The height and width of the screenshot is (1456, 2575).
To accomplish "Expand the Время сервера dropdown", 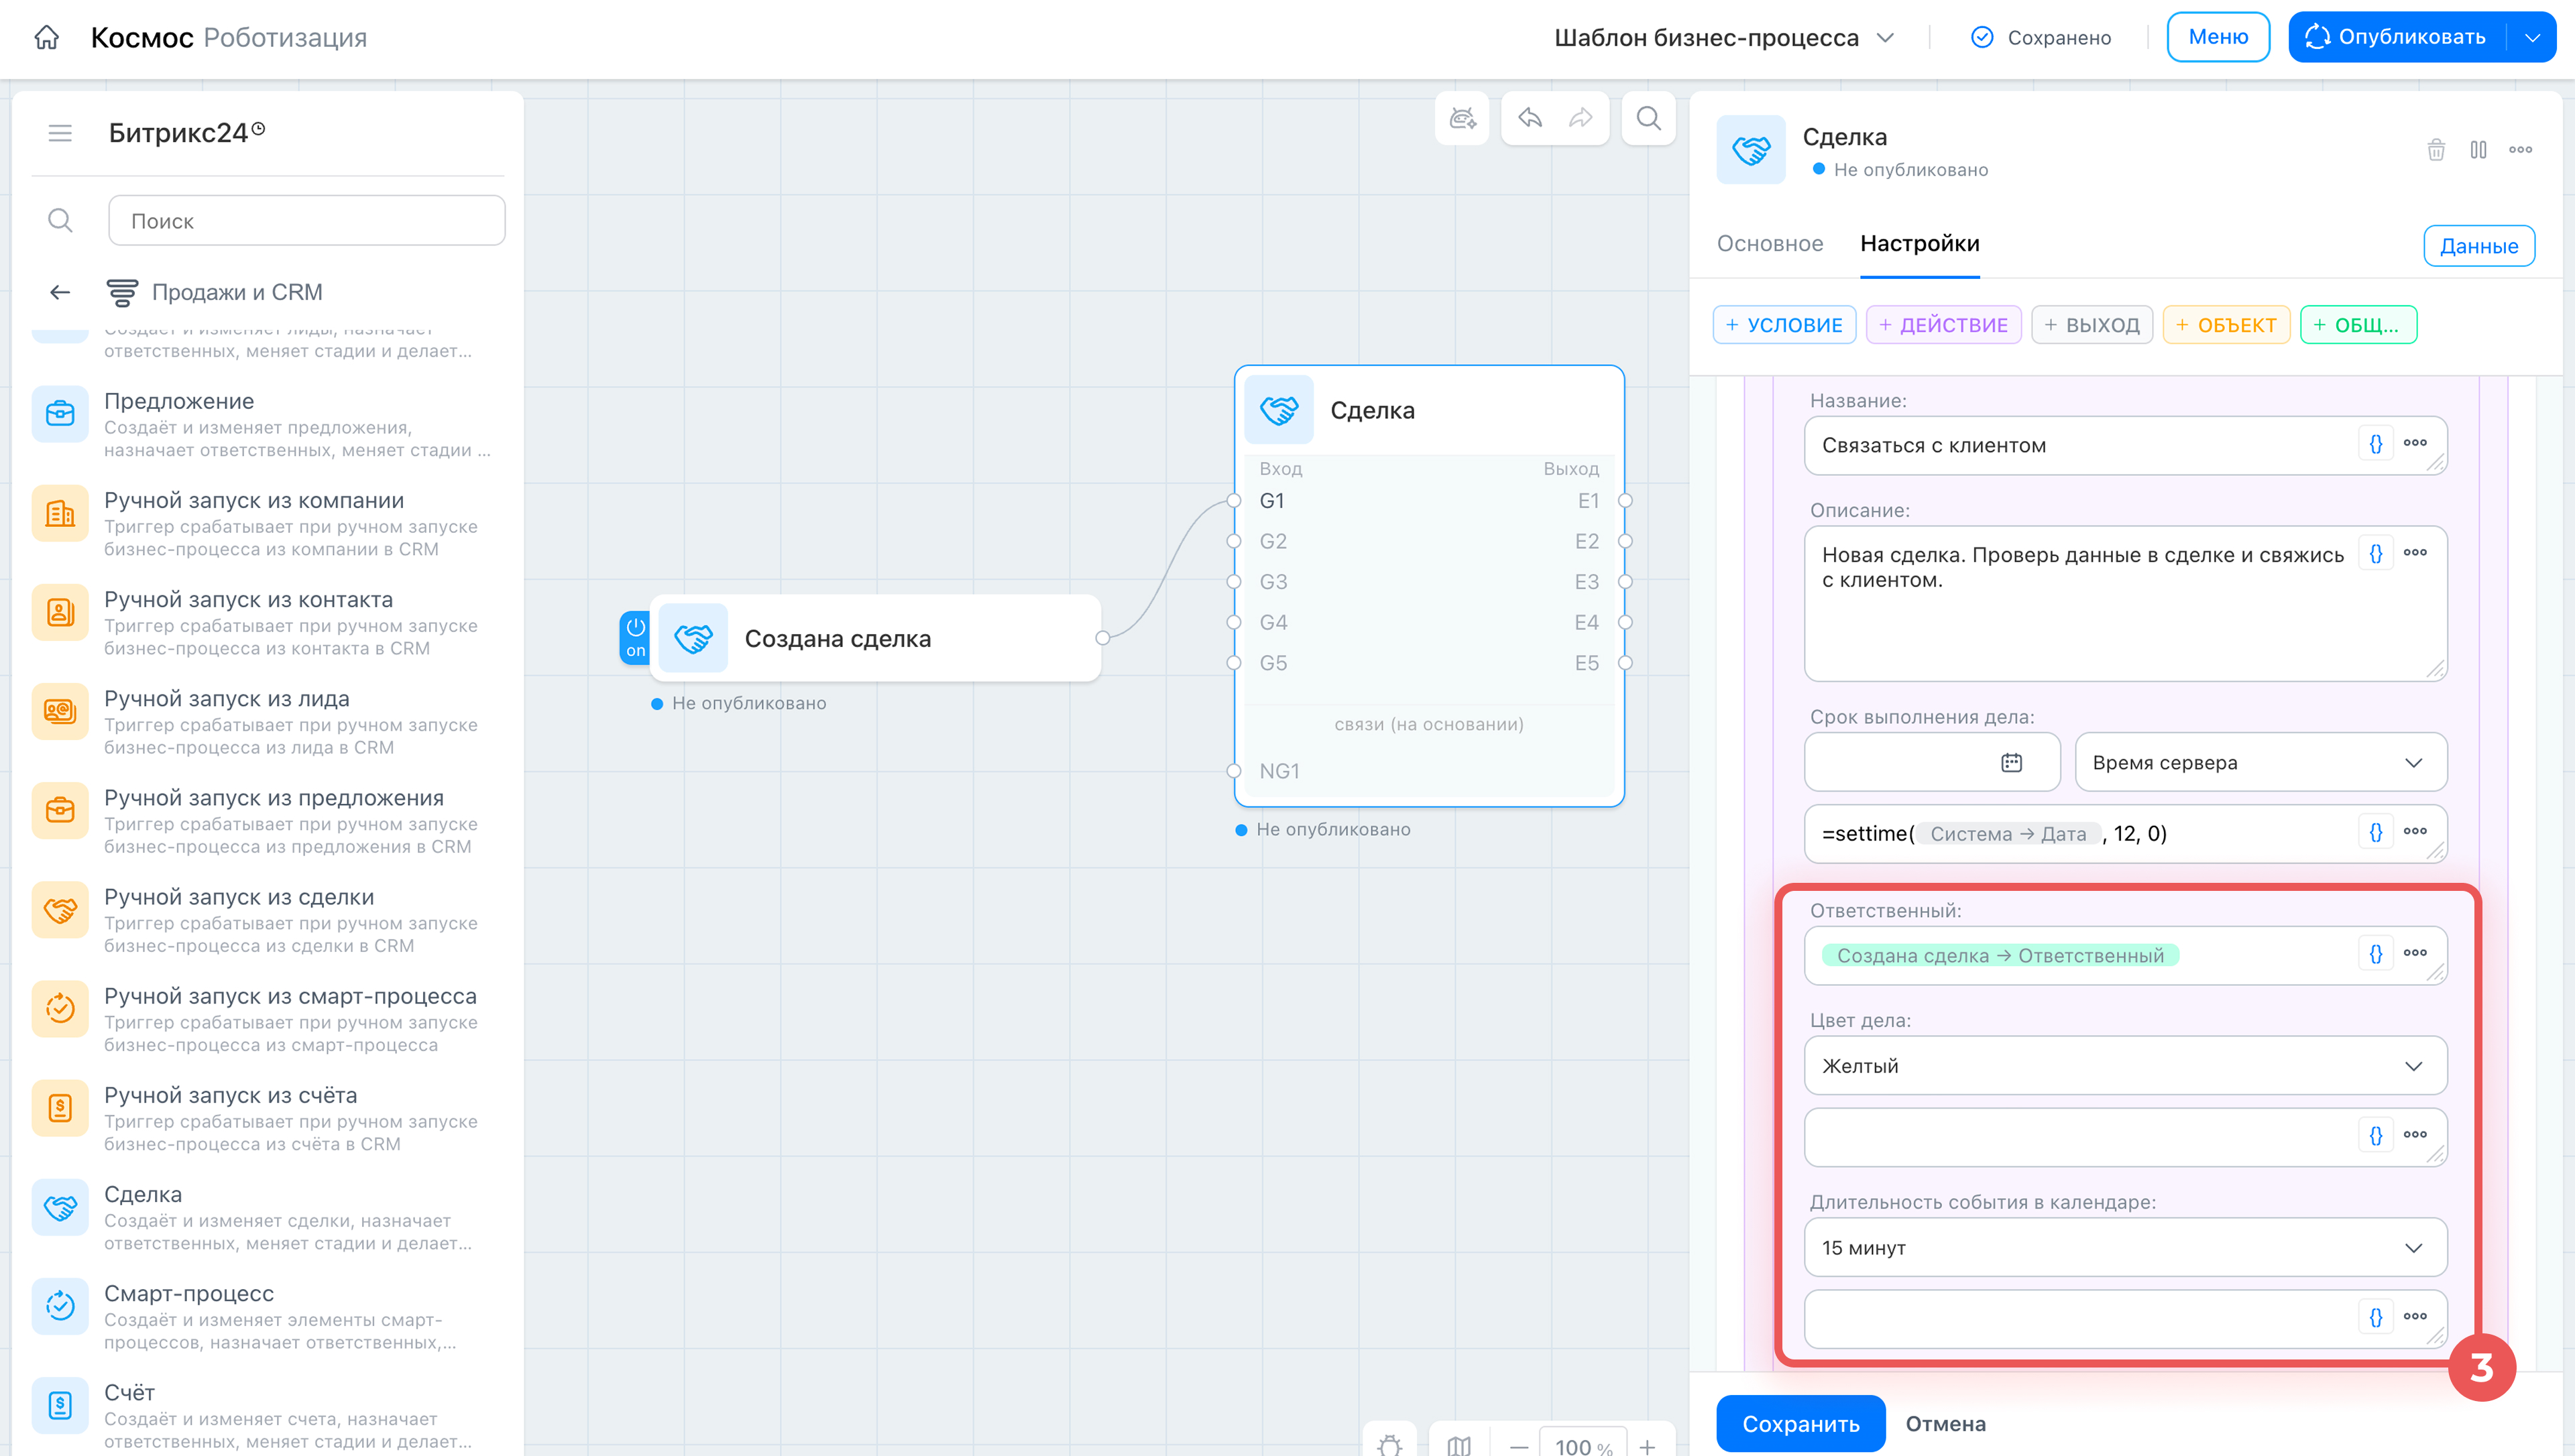I will pyautogui.click(x=2261, y=762).
